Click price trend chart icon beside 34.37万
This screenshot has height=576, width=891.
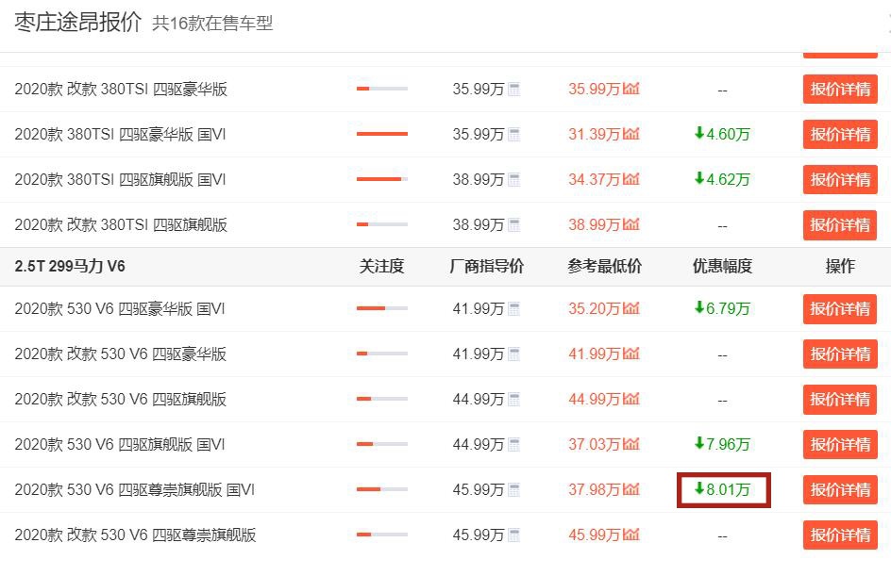tap(630, 179)
